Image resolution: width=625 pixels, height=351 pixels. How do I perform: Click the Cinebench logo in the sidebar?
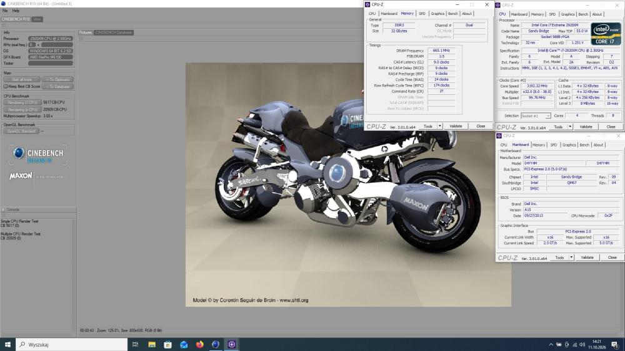38,155
